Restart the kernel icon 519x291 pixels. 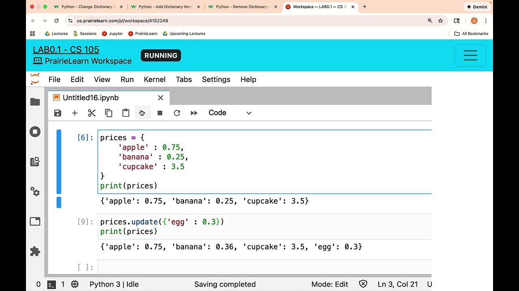[177, 113]
